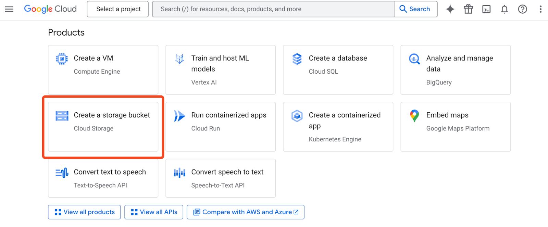Open Create a containerized app title
548x227 pixels.
pos(345,121)
